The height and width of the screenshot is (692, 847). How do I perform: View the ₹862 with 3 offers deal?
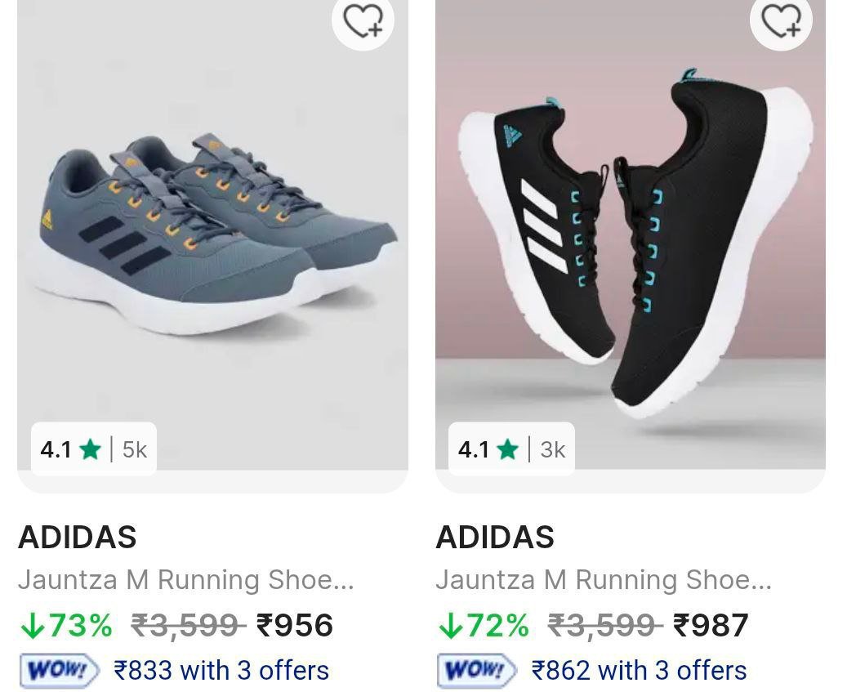(x=639, y=671)
